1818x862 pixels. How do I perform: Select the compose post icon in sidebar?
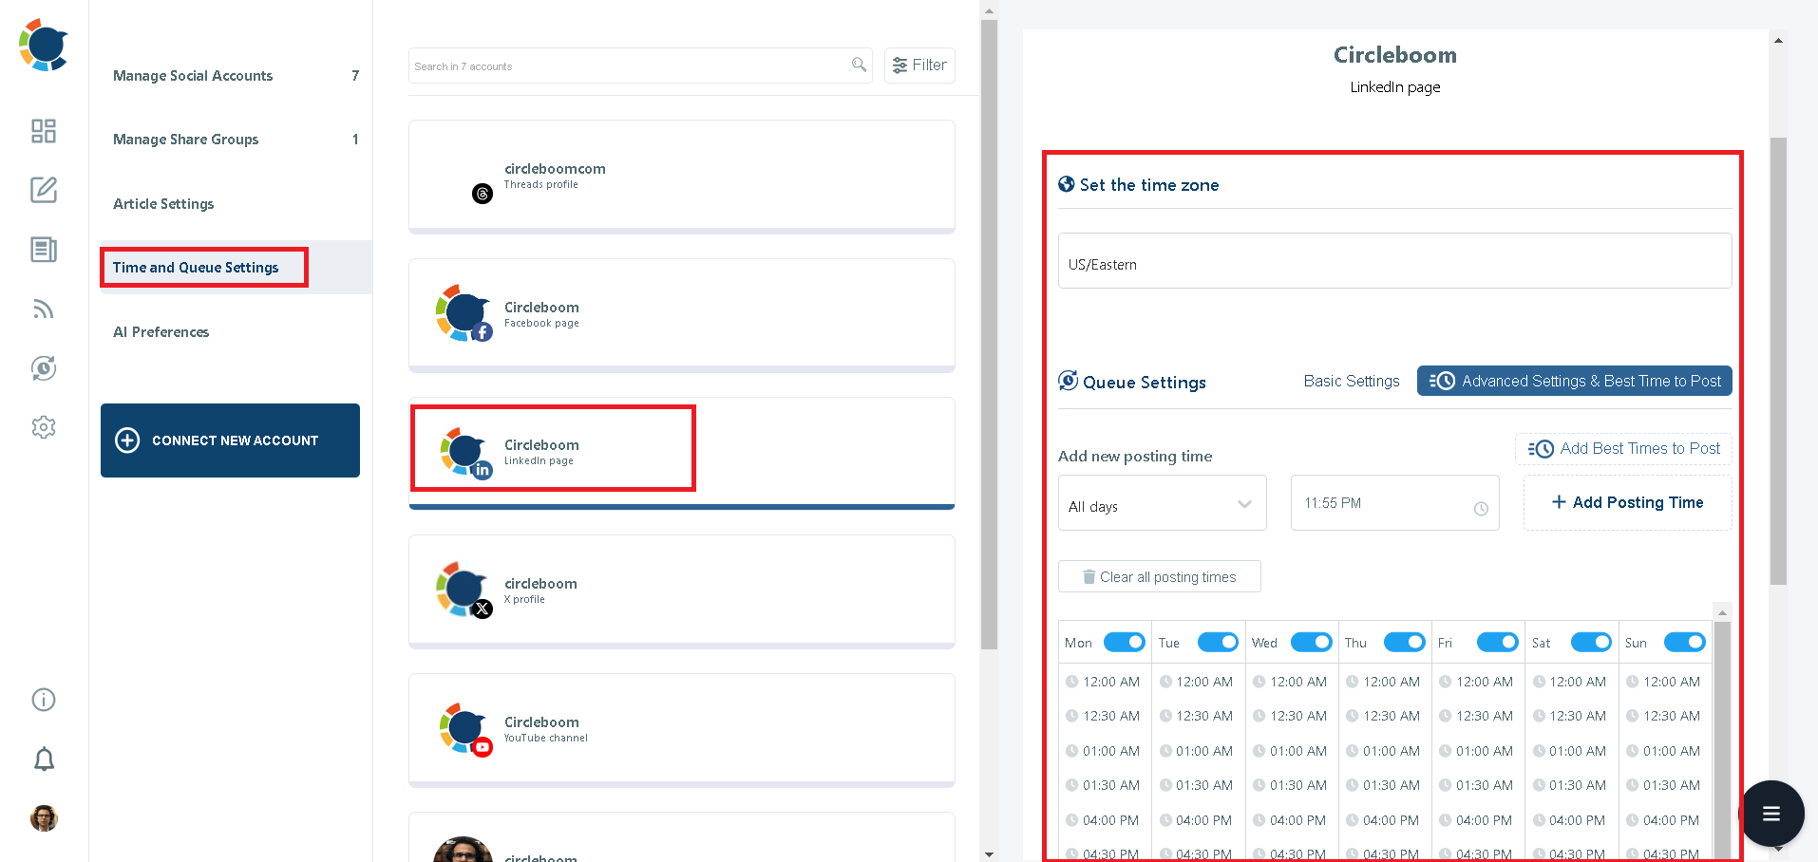pos(42,190)
